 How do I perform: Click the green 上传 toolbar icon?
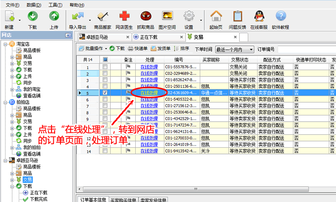54,16
